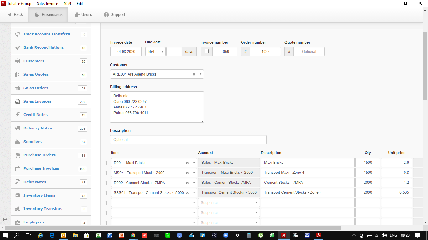Screen dimensions: 428x240
Task: Click the reorder handle of the SSS04 row
Action: point(106,193)
